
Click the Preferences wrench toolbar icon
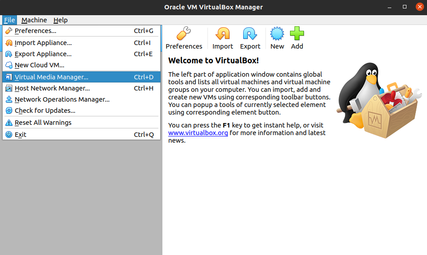coord(184,33)
